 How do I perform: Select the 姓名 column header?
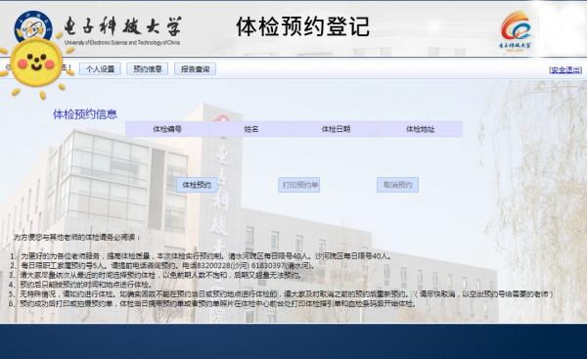pos(251,129)
